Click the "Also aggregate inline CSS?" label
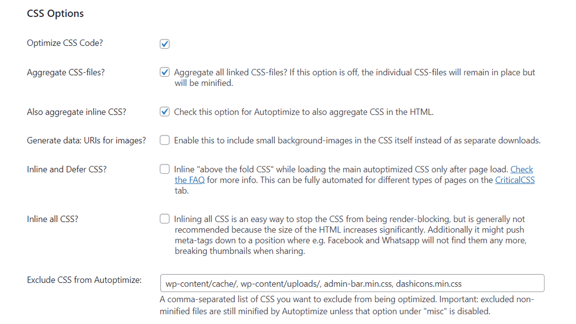Viewport: 576px width, 324px height. click(76, 112)
